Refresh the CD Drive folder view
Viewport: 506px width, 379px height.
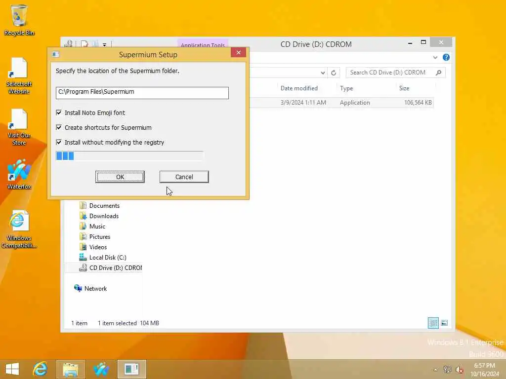(x=334, y=73)
